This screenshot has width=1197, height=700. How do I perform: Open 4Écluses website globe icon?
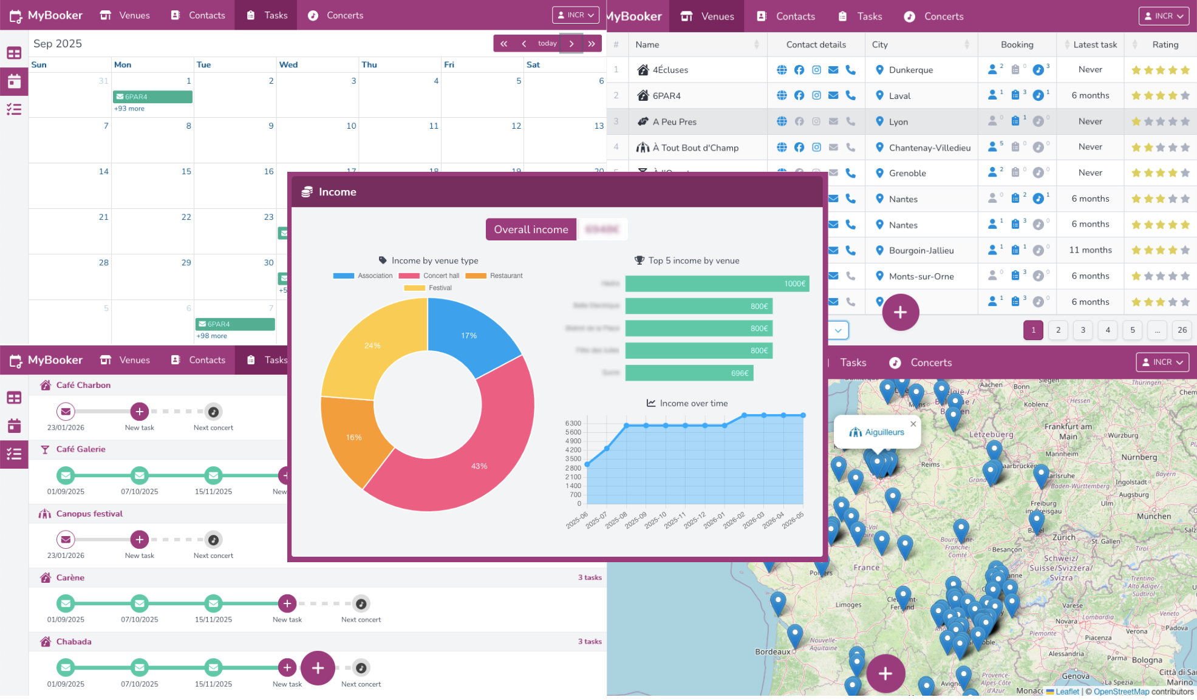782,70
